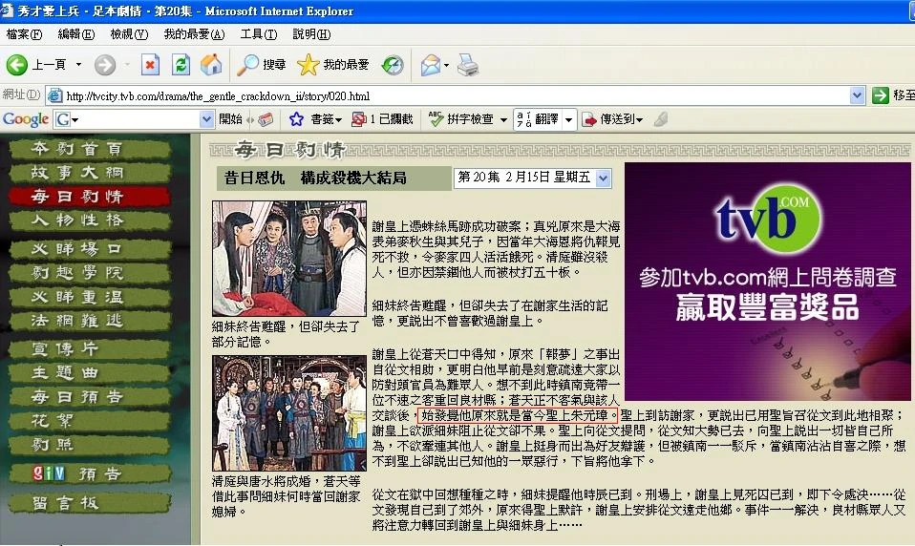
Task: Open the 檔案(F) menu
Action: coord(24,34)
